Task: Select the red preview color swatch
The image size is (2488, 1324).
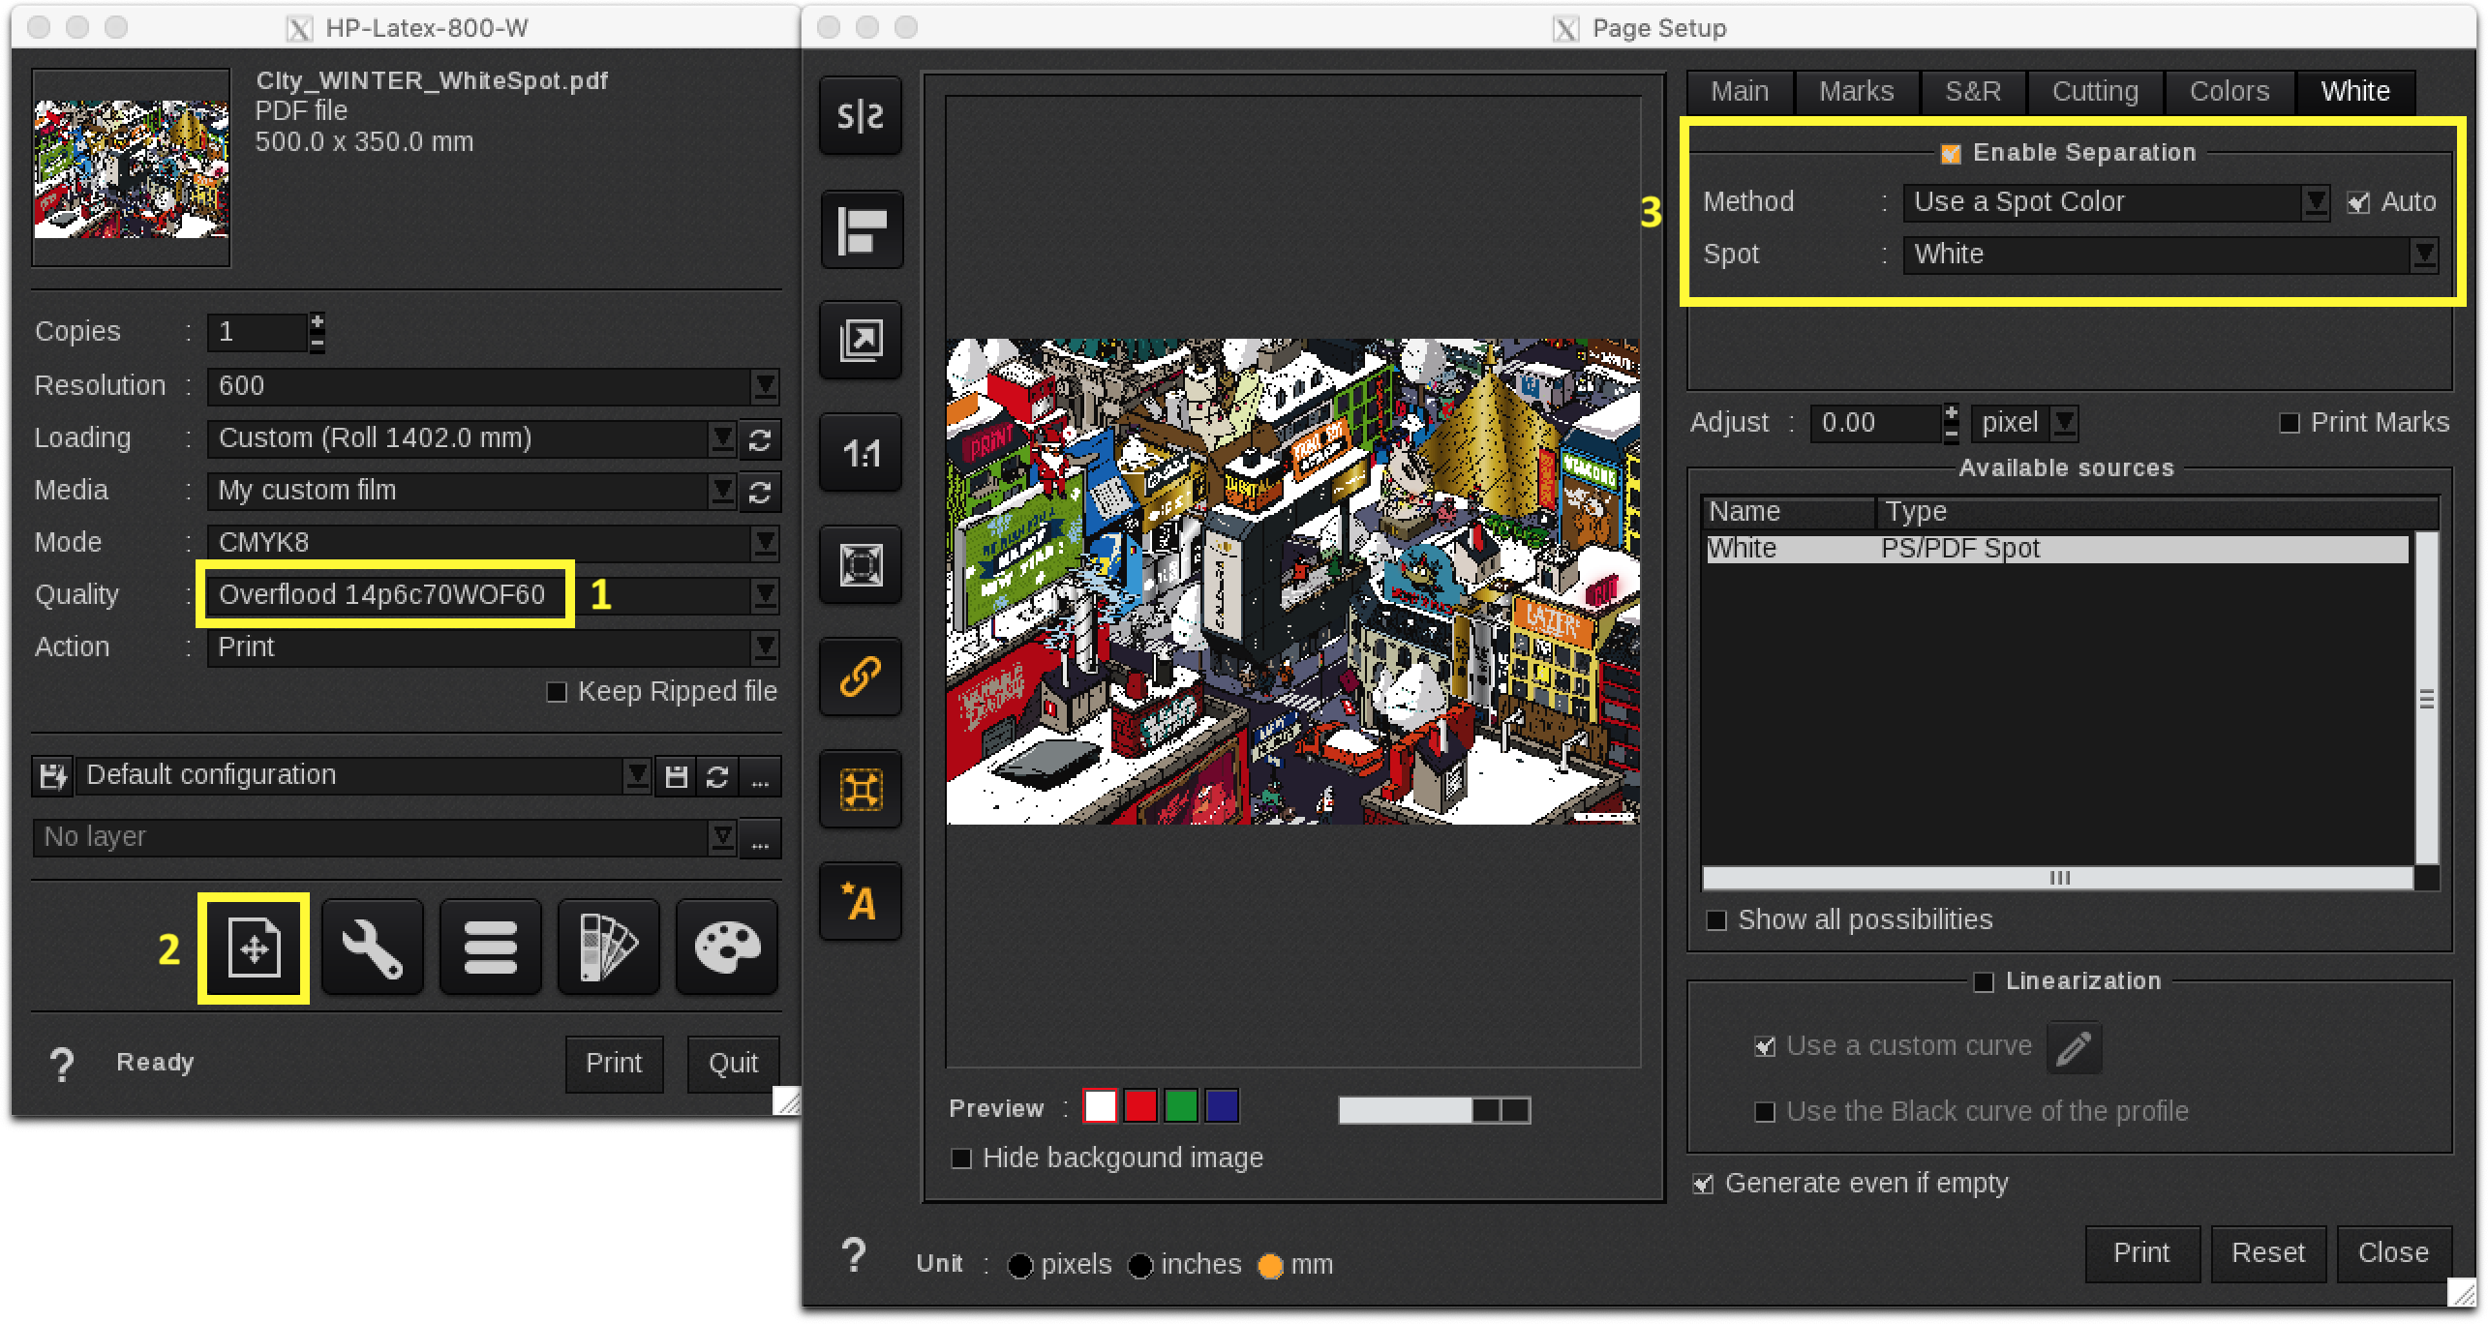Action: (1139, 1106)
